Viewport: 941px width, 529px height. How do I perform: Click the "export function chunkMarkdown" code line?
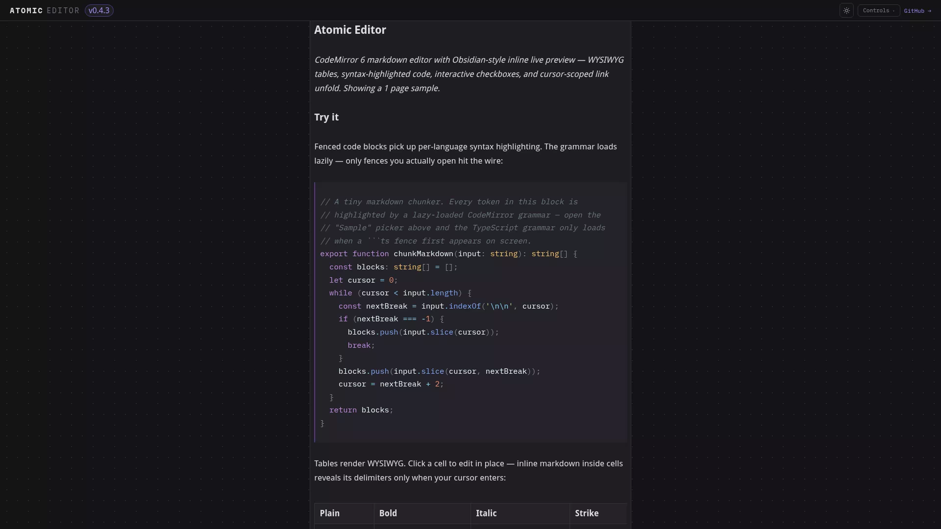click(448, 254)
